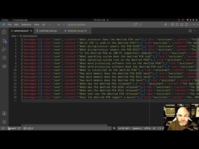Click line number 10 in gutter

click(15, 70)
